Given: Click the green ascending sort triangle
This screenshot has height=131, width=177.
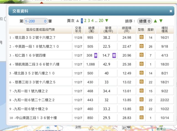Looking at the screenshot, I should (x=155, y=21).
